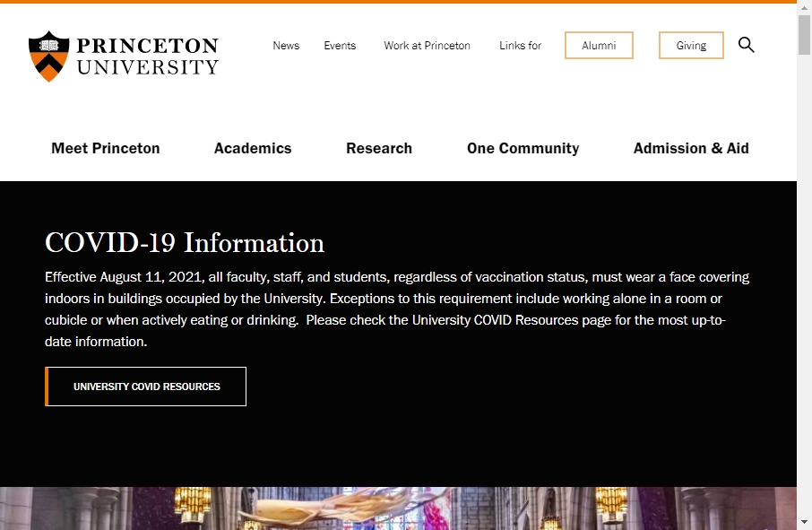This screenshot has width=812, height=530.
Task: Expand the Links for dropdown
Action: pos(520,46)
